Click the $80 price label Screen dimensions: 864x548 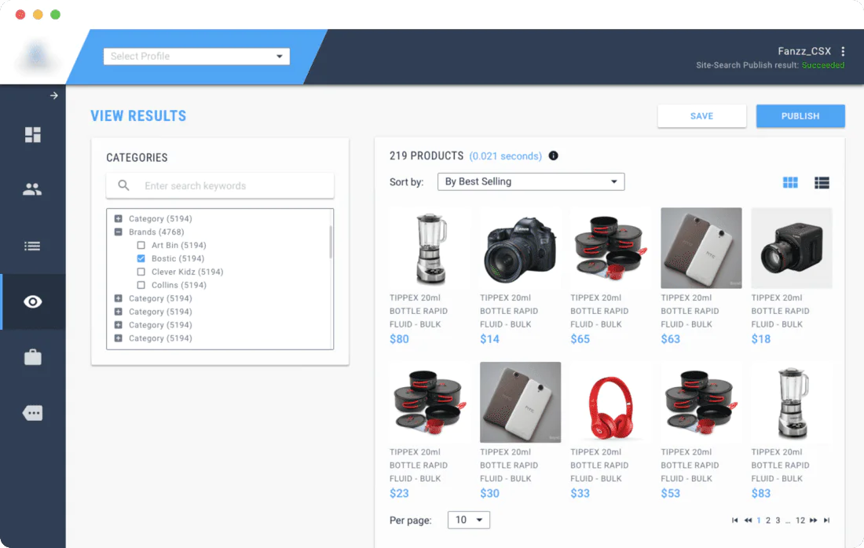(x=399, y=338)
